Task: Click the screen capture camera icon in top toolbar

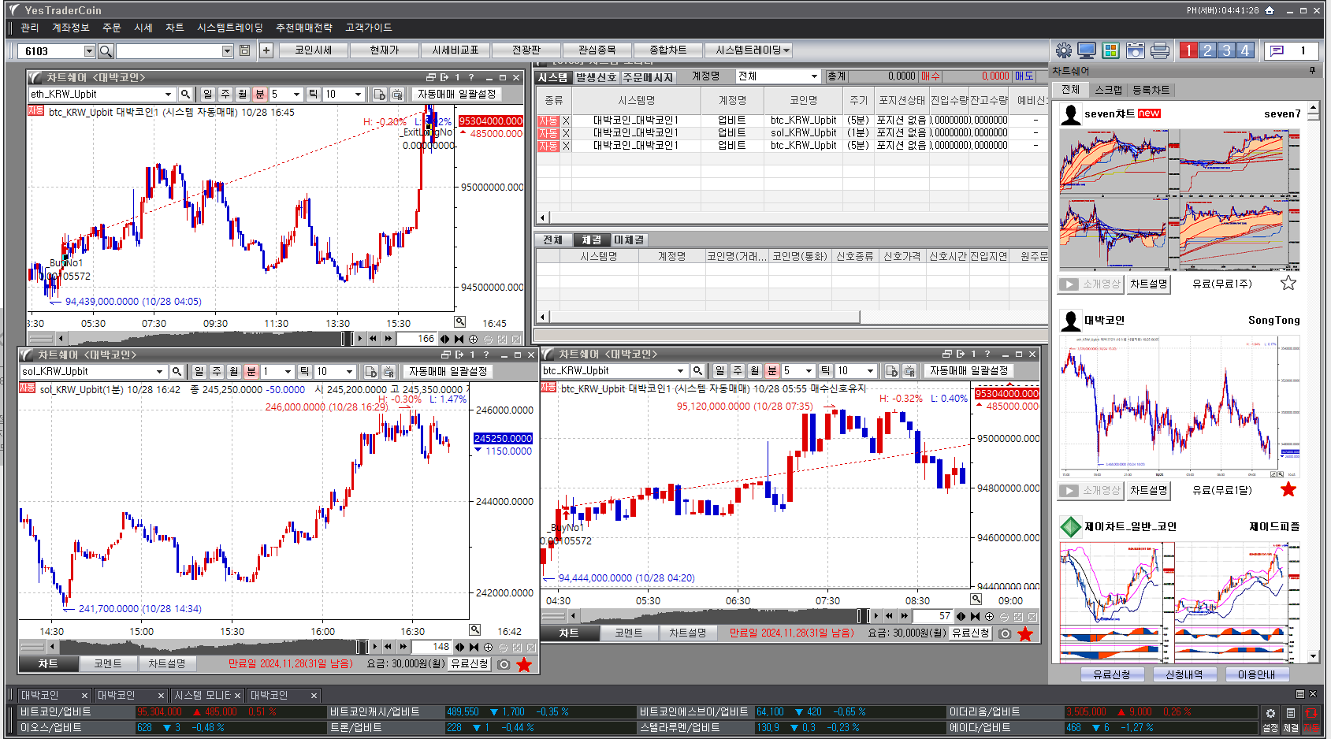Action: click(1135, 50)
